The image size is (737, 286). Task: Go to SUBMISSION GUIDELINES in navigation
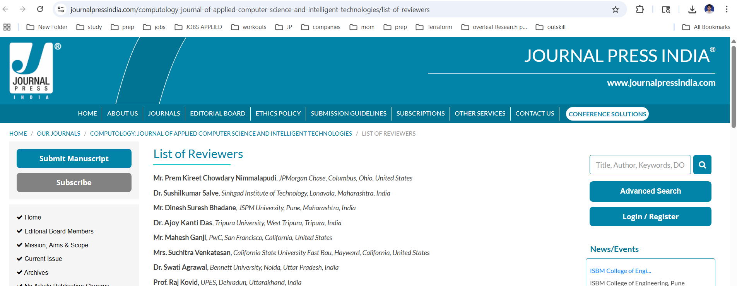[x=348, y=114]
